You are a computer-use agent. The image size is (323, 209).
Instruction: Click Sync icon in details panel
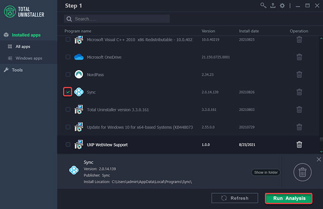(74, 170)
